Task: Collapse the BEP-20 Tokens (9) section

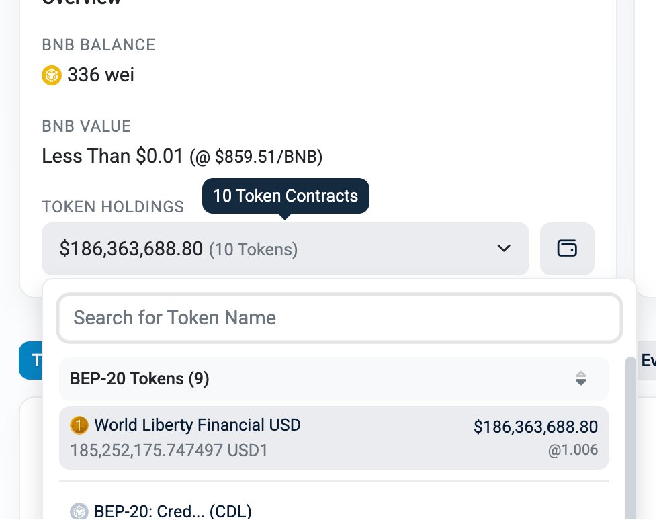Action: (x=334, y=378)
